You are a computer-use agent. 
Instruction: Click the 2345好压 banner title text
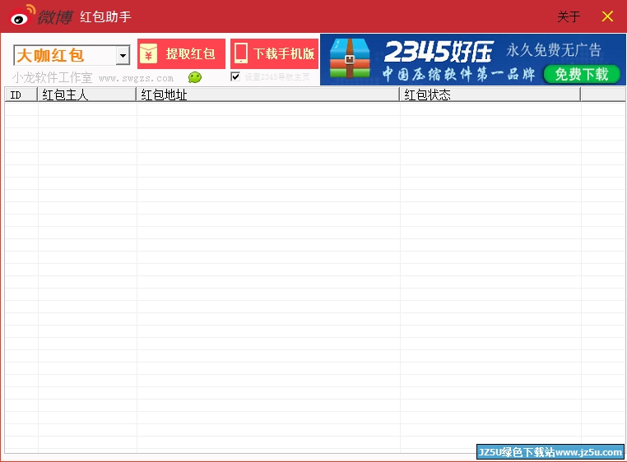click(x=439, y=52)
